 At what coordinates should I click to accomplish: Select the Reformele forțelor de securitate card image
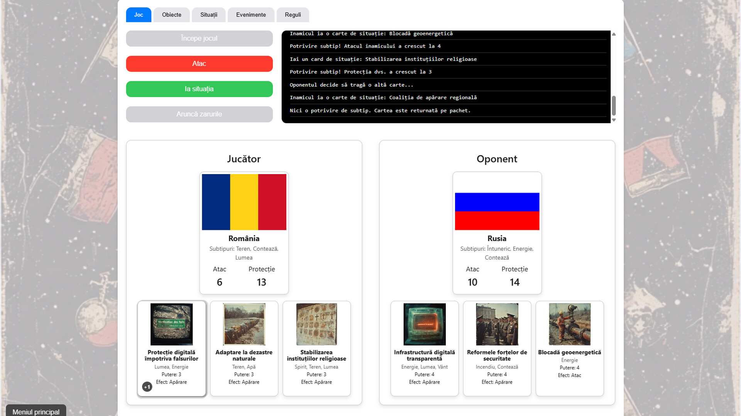(x=497, y=324)
